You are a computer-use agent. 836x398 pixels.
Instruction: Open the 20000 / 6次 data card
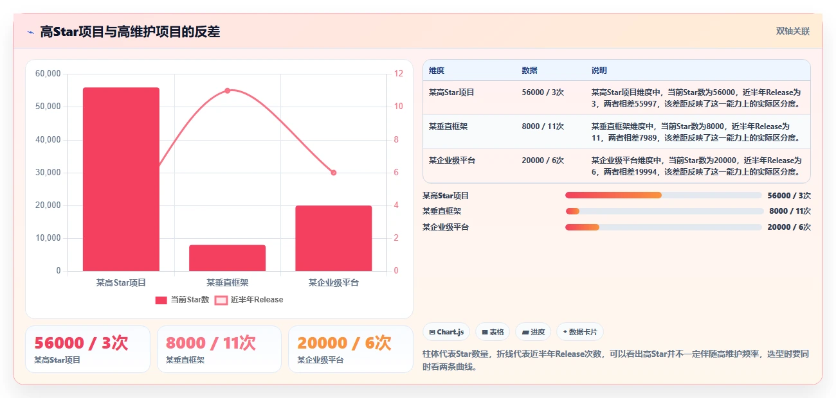pyautogui.click(x=350, y=349)
